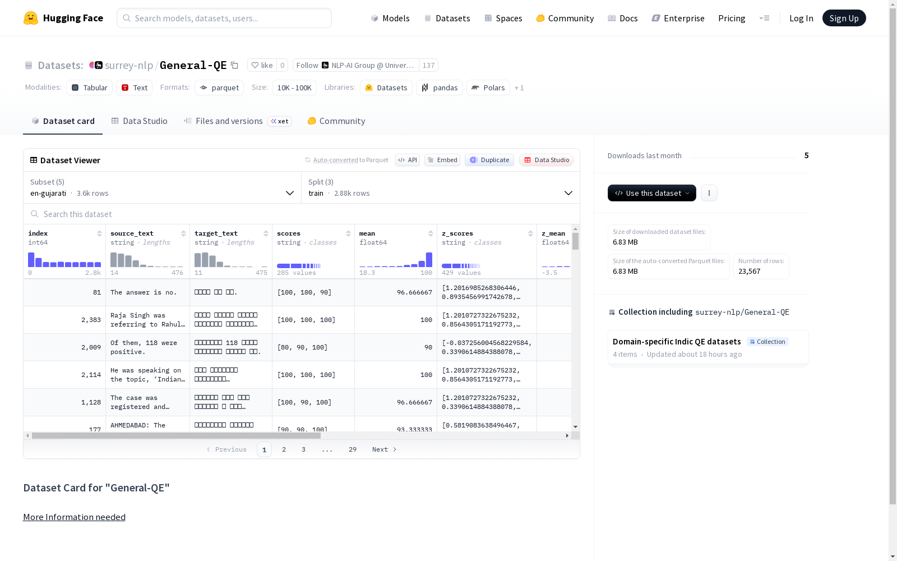
Task: Click the Log In link
Action: 801,18
